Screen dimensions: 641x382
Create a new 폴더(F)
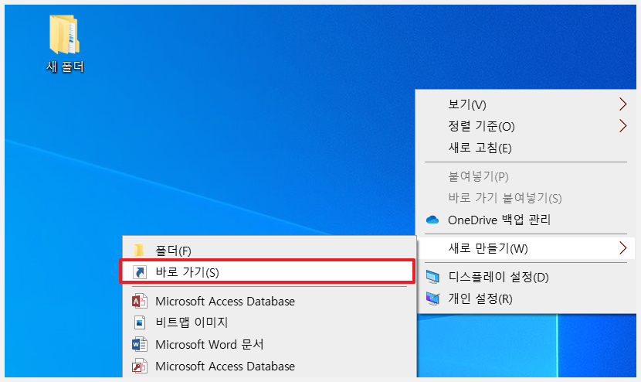click(269, 251)
